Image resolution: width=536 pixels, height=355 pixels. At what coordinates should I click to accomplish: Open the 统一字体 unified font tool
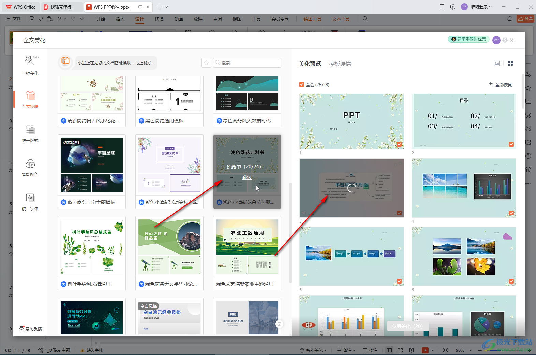(30, 202)
